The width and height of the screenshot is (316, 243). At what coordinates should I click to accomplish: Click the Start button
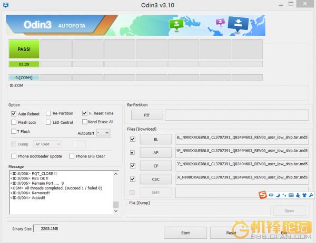click(x=185, y=233)
